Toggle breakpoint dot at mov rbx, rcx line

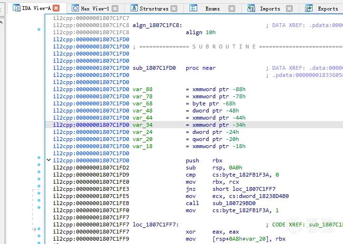(x=39, y=179)
